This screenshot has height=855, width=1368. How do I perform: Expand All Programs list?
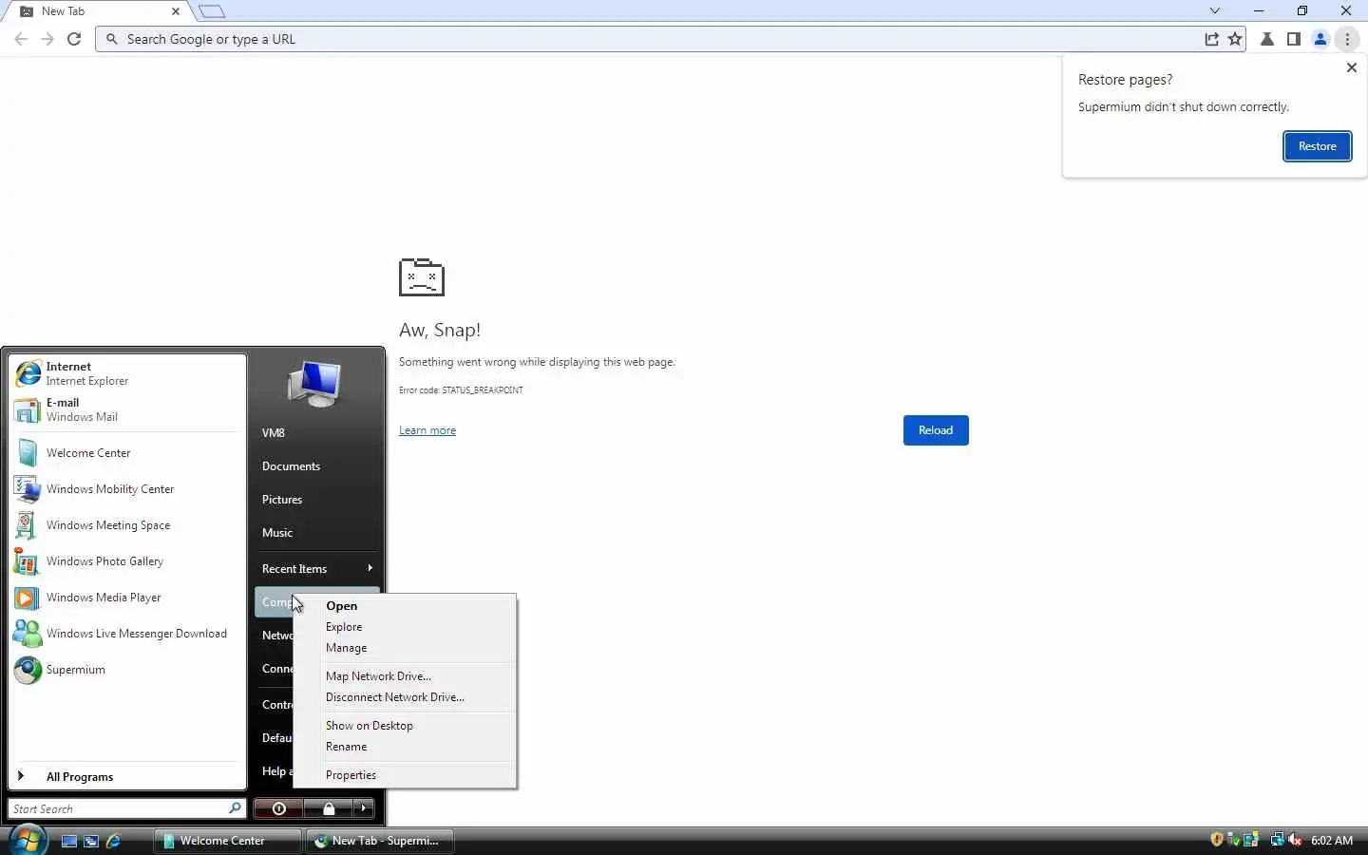[x=127, y=776]
